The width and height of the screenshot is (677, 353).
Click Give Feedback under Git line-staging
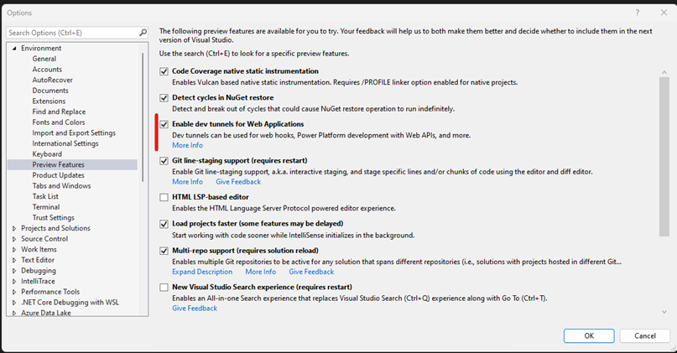coord(238,181)
